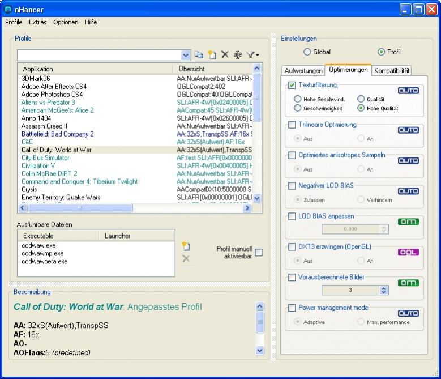Remove executable with gray X icon
This screenshot has width=441, height=379.
(x=186, y=258)
